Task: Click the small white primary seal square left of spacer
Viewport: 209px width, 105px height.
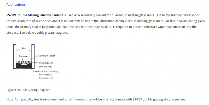Action: pos(17,62)
